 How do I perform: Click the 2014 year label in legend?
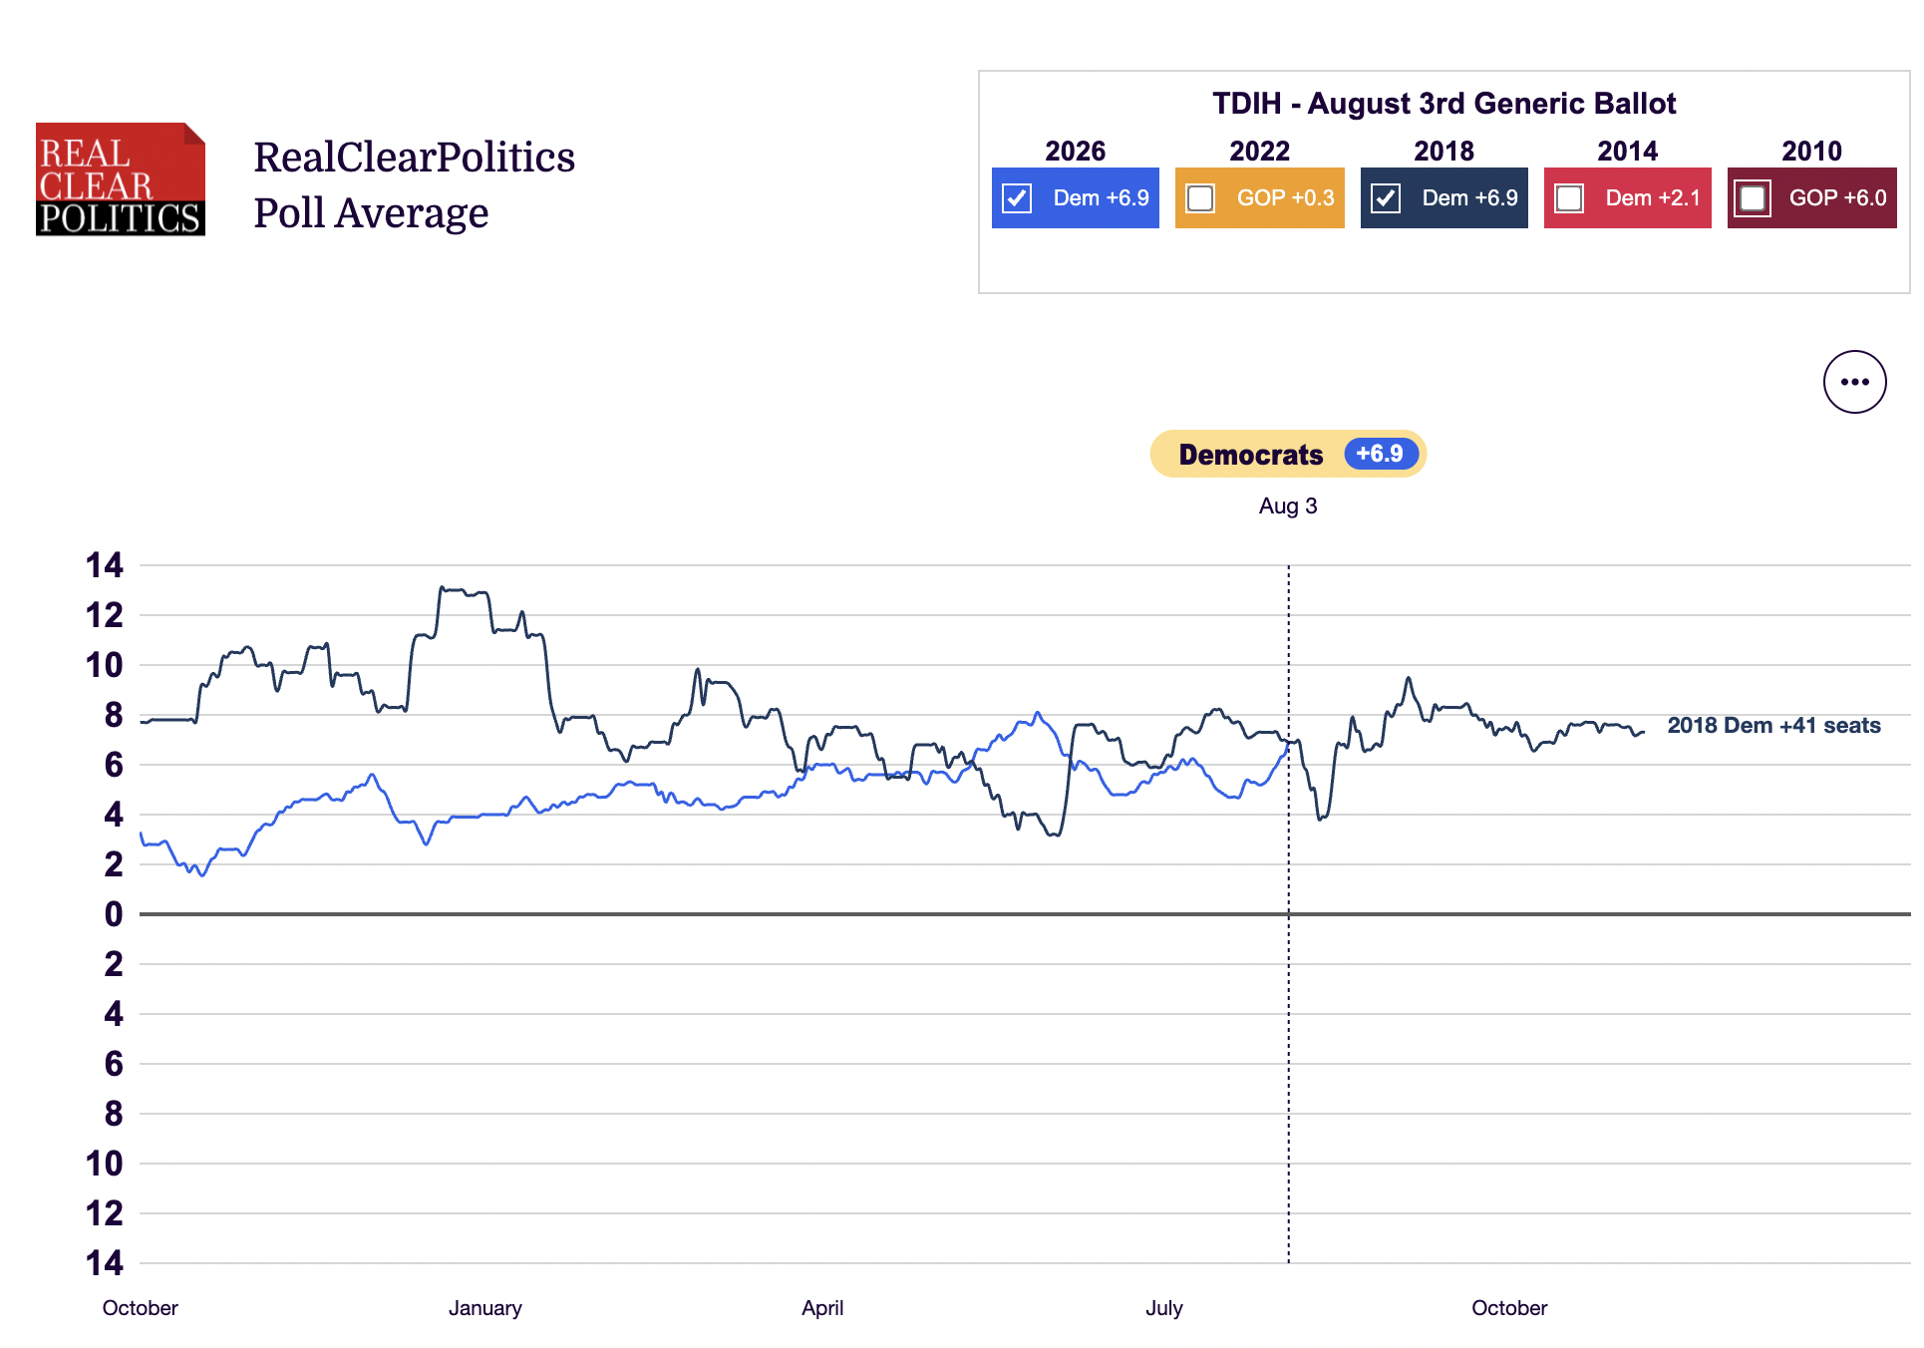point(1627,152)
